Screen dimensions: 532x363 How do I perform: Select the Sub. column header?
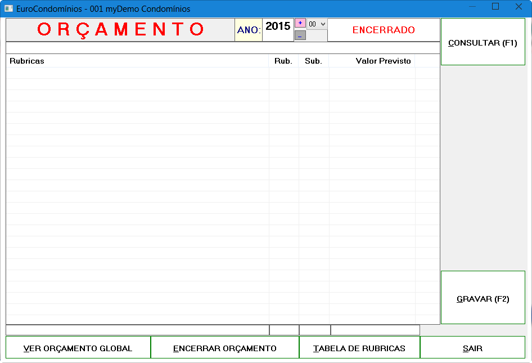pyautogui.click(x=313, y=61)
